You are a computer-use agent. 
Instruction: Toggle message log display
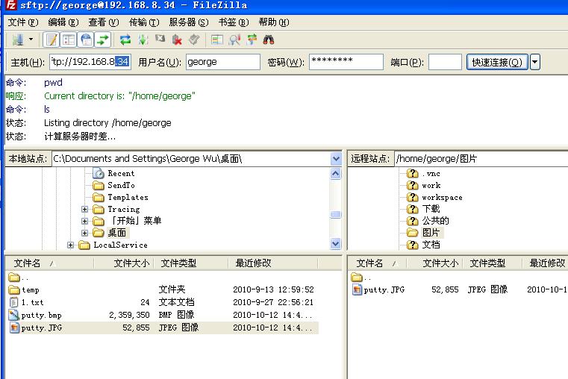[52, 40]
